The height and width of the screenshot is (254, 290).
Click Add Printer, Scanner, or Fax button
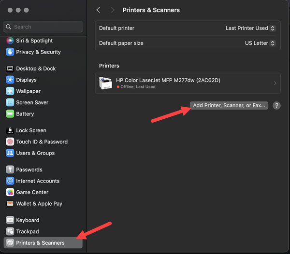point(229,105)
